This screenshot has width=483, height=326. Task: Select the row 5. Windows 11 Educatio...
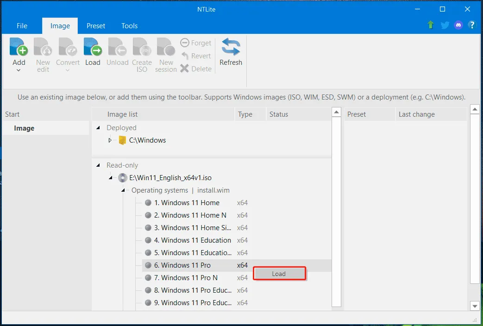[237, 253]
